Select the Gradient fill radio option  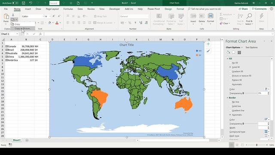click(x=230, y=71)
